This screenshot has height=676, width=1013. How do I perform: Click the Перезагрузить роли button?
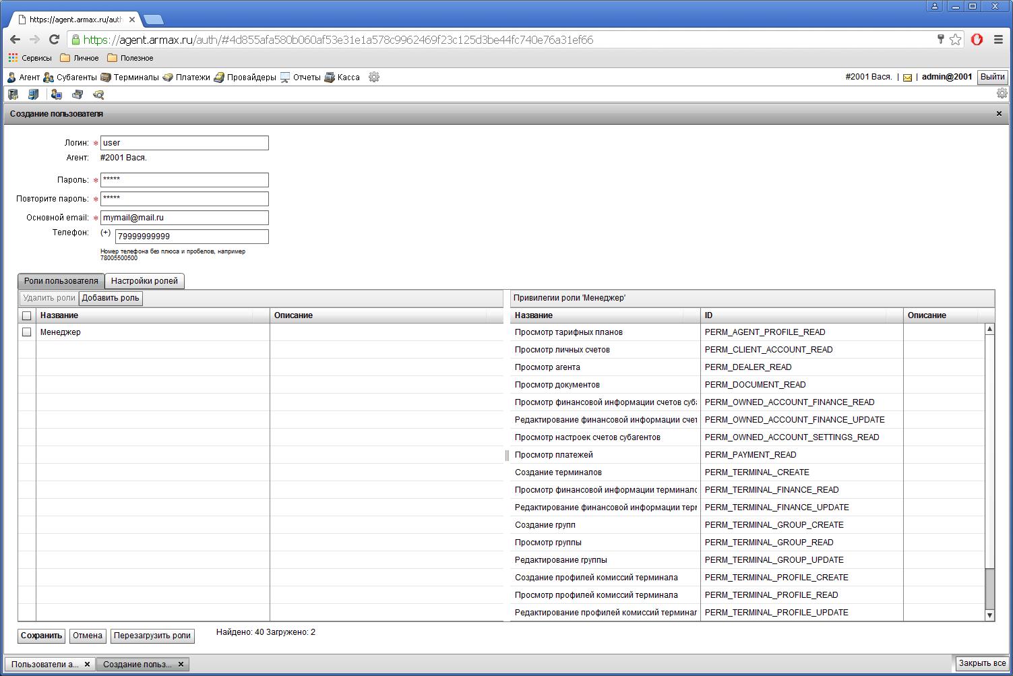pos(152,636)
